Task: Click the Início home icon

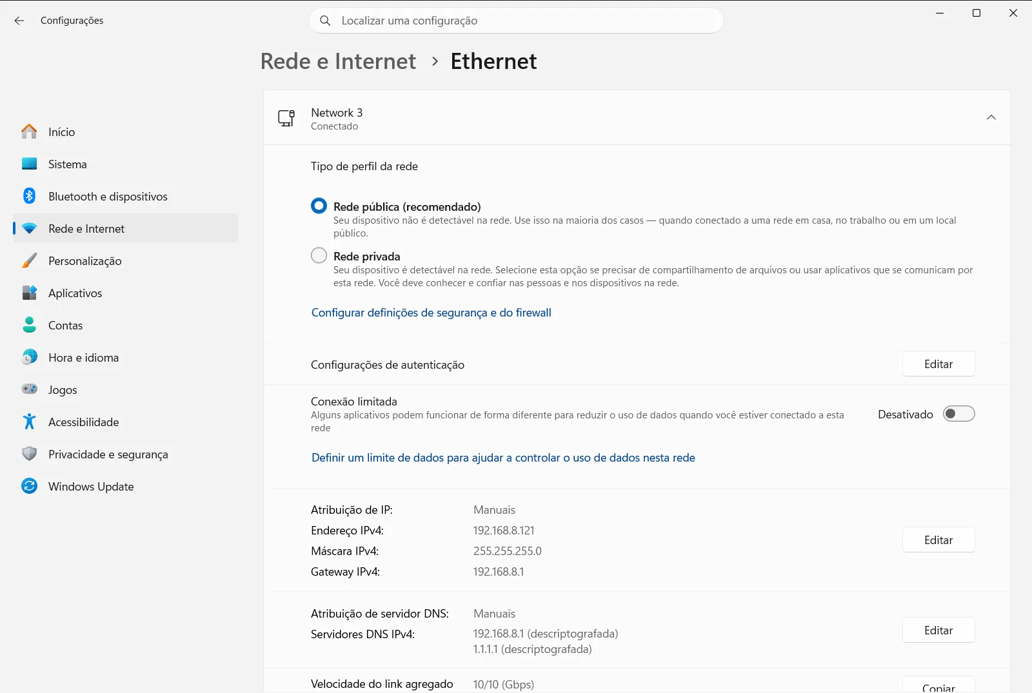Action: click(29, 132)
